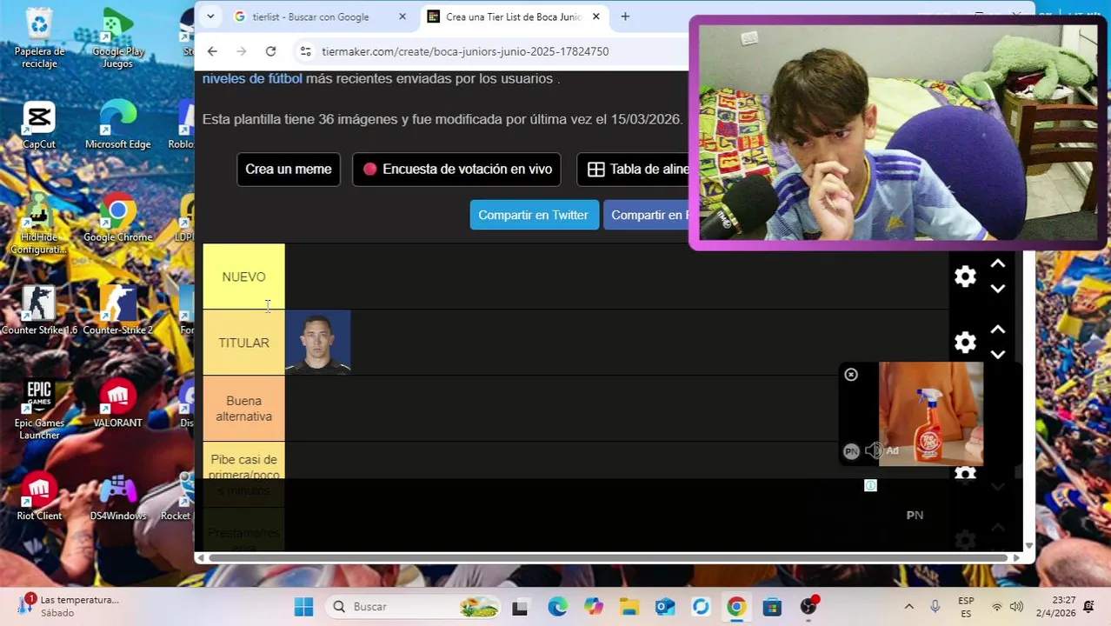1111x626 pixels.
Task: Open Riot Client desktop shortcut
Action: point(39,497)
